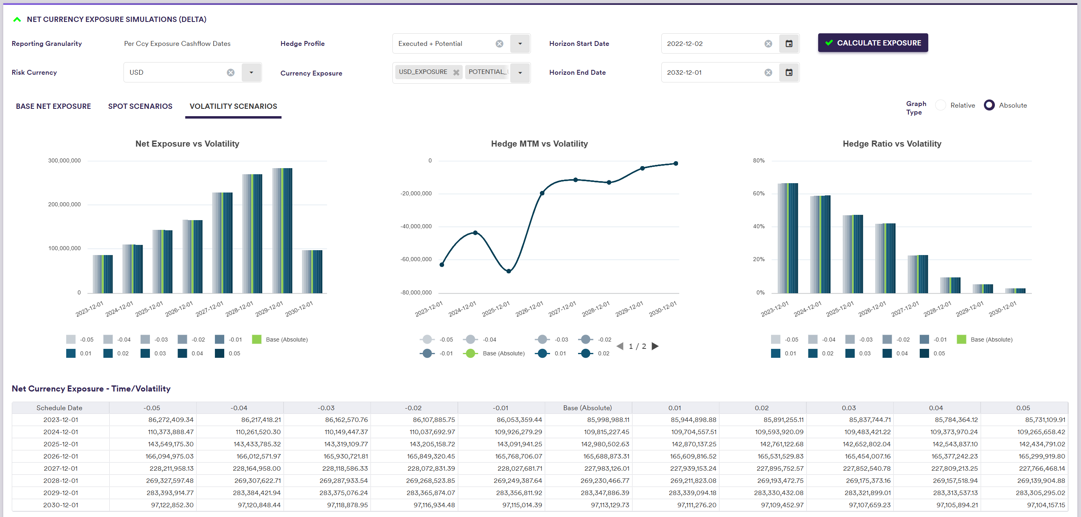This screenshot has width=1081, height=517.
Task: Remove the USD_EXPOSURE chip
Action: (456, 73)
